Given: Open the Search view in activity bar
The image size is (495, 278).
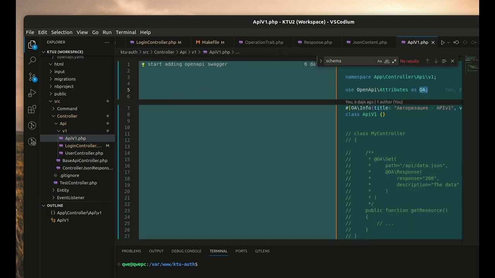Looking at the screenshot, I should pos(32,60).
